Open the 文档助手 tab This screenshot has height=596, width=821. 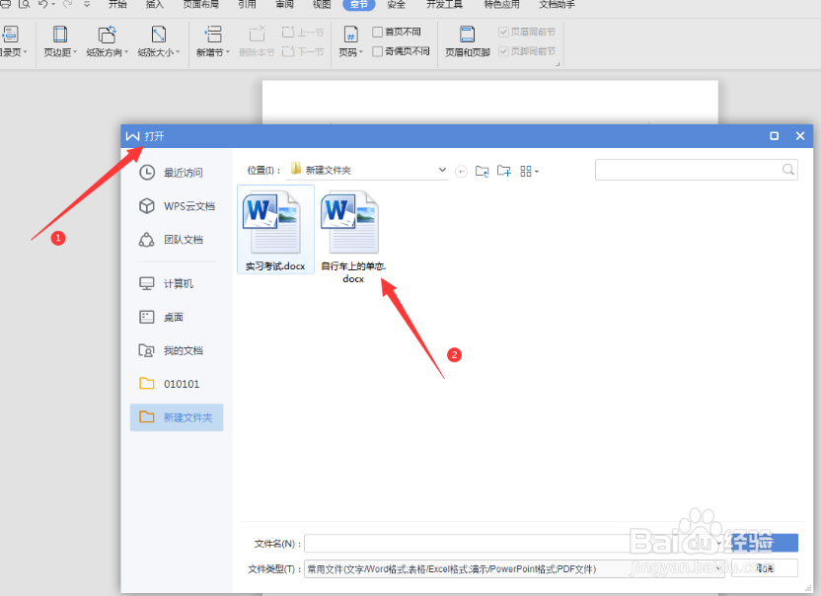click(x=558, y=4)
